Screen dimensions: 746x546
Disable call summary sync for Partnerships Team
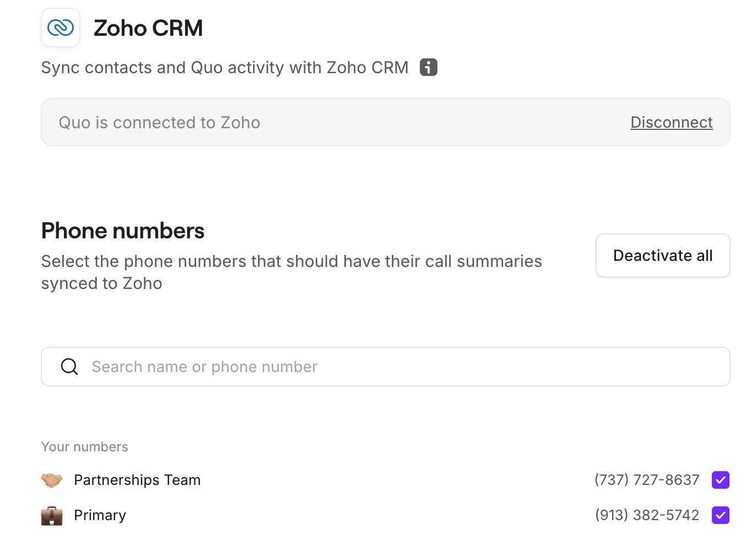tap(720, 479)
